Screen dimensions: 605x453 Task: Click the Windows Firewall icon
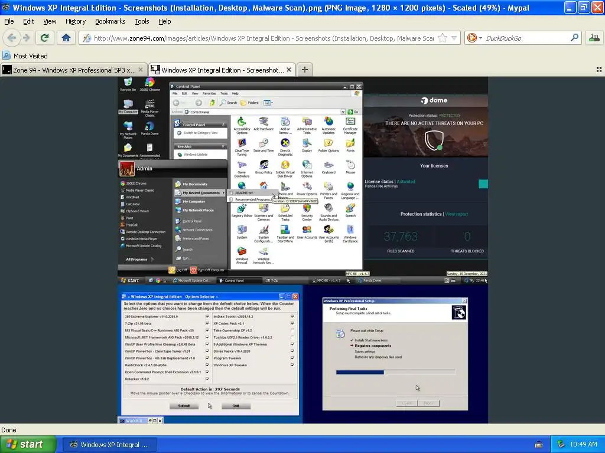pyautogui.click(x=242, y=256)
